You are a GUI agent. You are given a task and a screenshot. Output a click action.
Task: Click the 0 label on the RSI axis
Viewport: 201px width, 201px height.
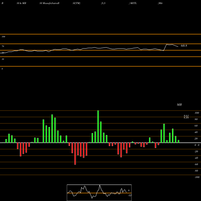tap(2, 69)
